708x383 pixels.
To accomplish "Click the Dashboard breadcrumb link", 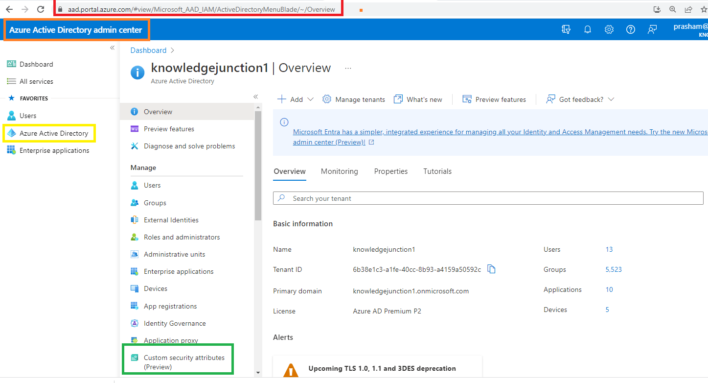I will click(x=148, y=50).
